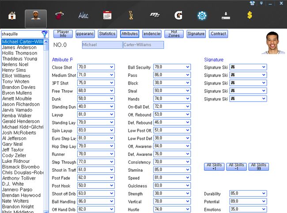This screenshot has width=287, height=213.
Task: Click the yellow dollar sign icon
Action: [x=249, y=16]
